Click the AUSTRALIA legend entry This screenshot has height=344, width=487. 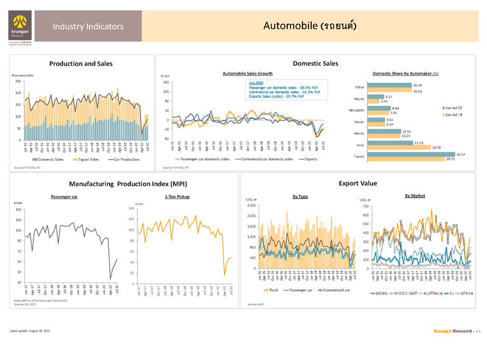pyautogui.click(x=433, y=293)
